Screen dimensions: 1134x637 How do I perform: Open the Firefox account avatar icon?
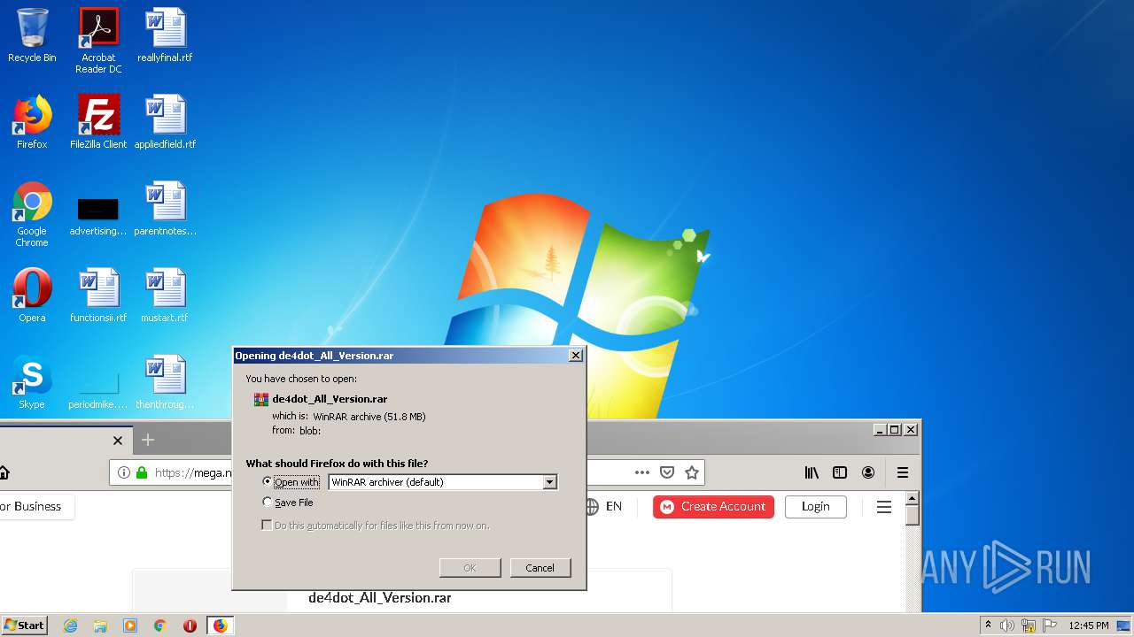[x=868, y=472]
